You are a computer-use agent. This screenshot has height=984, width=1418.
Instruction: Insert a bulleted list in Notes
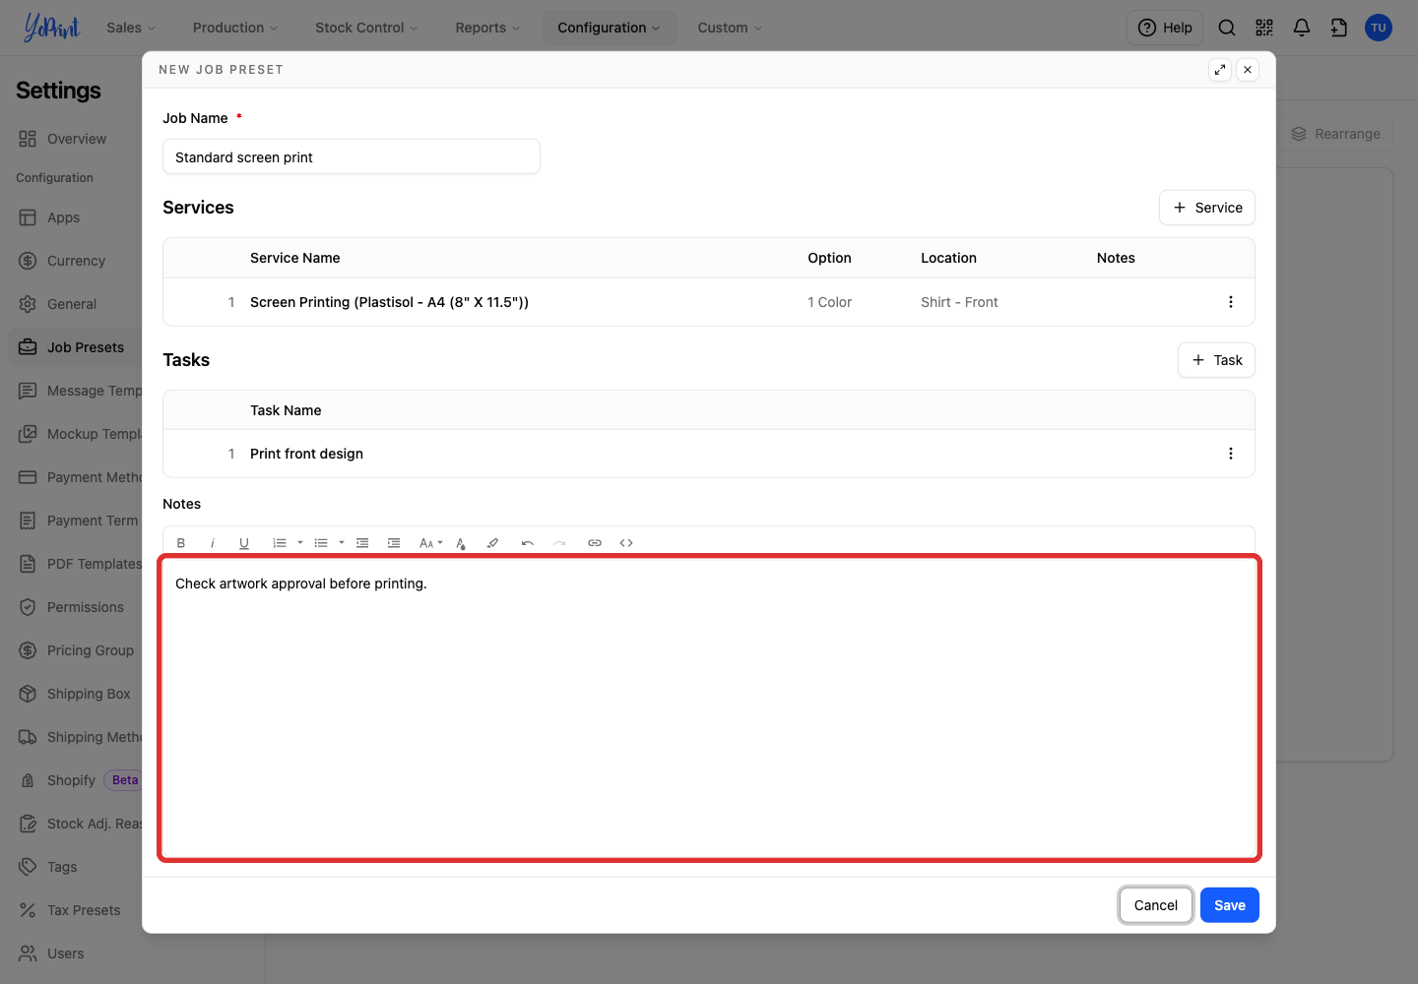[x=321, y=543]
